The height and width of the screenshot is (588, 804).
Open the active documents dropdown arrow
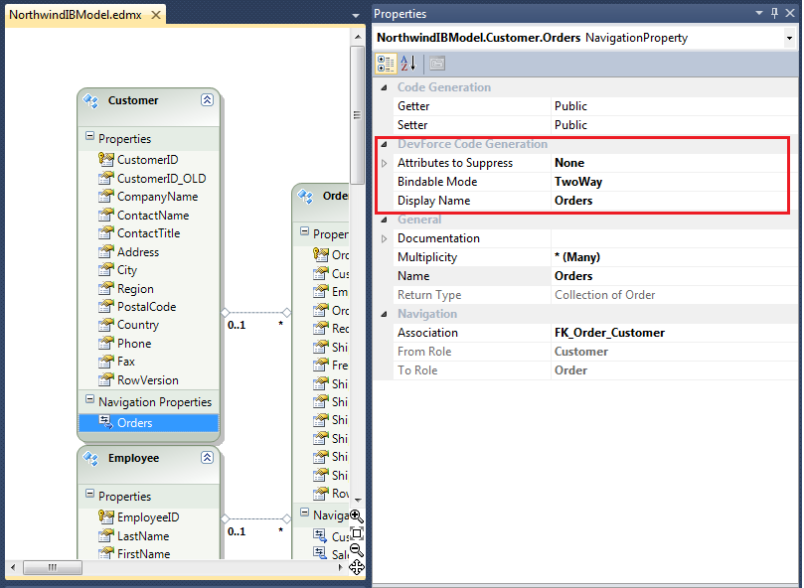[356, 16]
